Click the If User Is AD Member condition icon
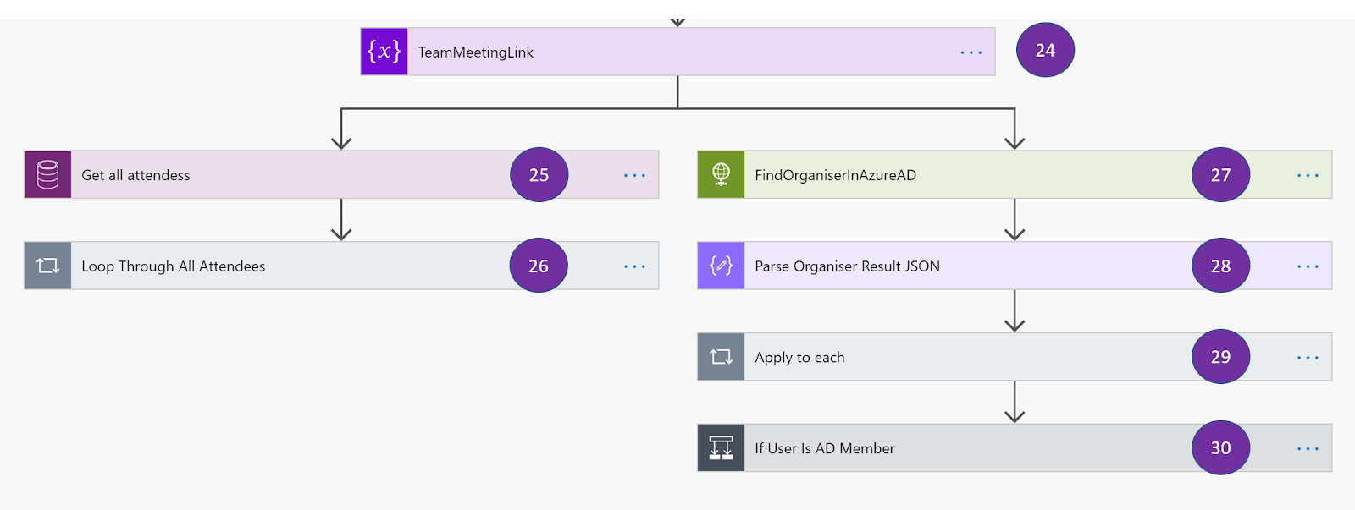The height and width of the screenshot is (510, 1355). (x=721, y=448)
